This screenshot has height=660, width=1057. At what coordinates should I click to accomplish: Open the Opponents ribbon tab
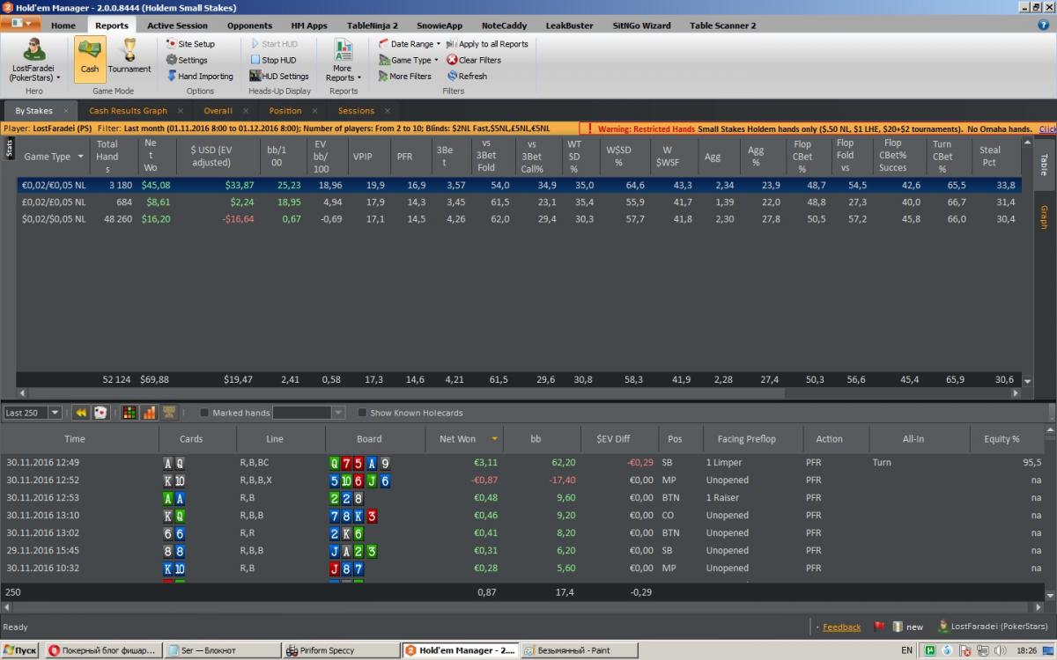249,26
